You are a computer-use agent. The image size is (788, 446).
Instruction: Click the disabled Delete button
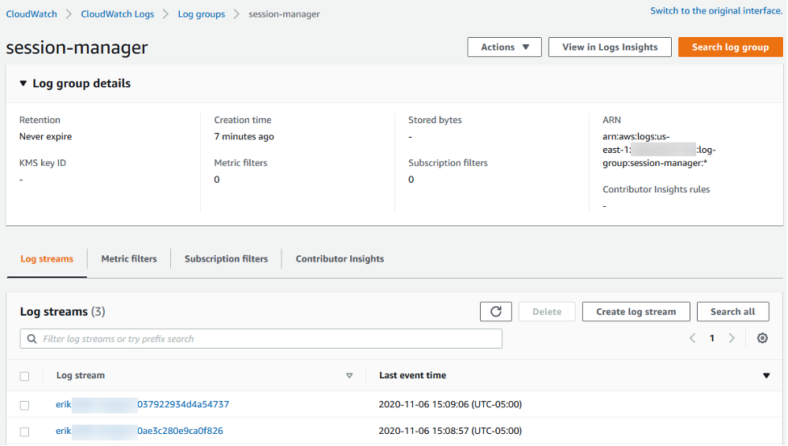547,312
